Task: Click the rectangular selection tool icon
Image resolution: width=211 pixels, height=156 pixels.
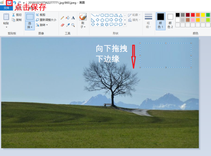Action: coord(30,17)
